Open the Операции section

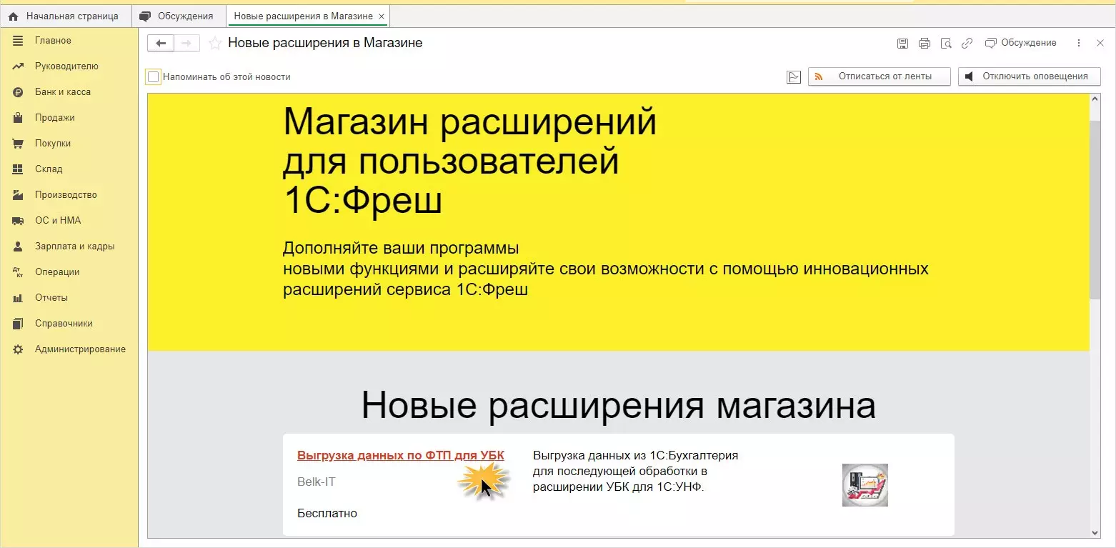pos(57,272)
